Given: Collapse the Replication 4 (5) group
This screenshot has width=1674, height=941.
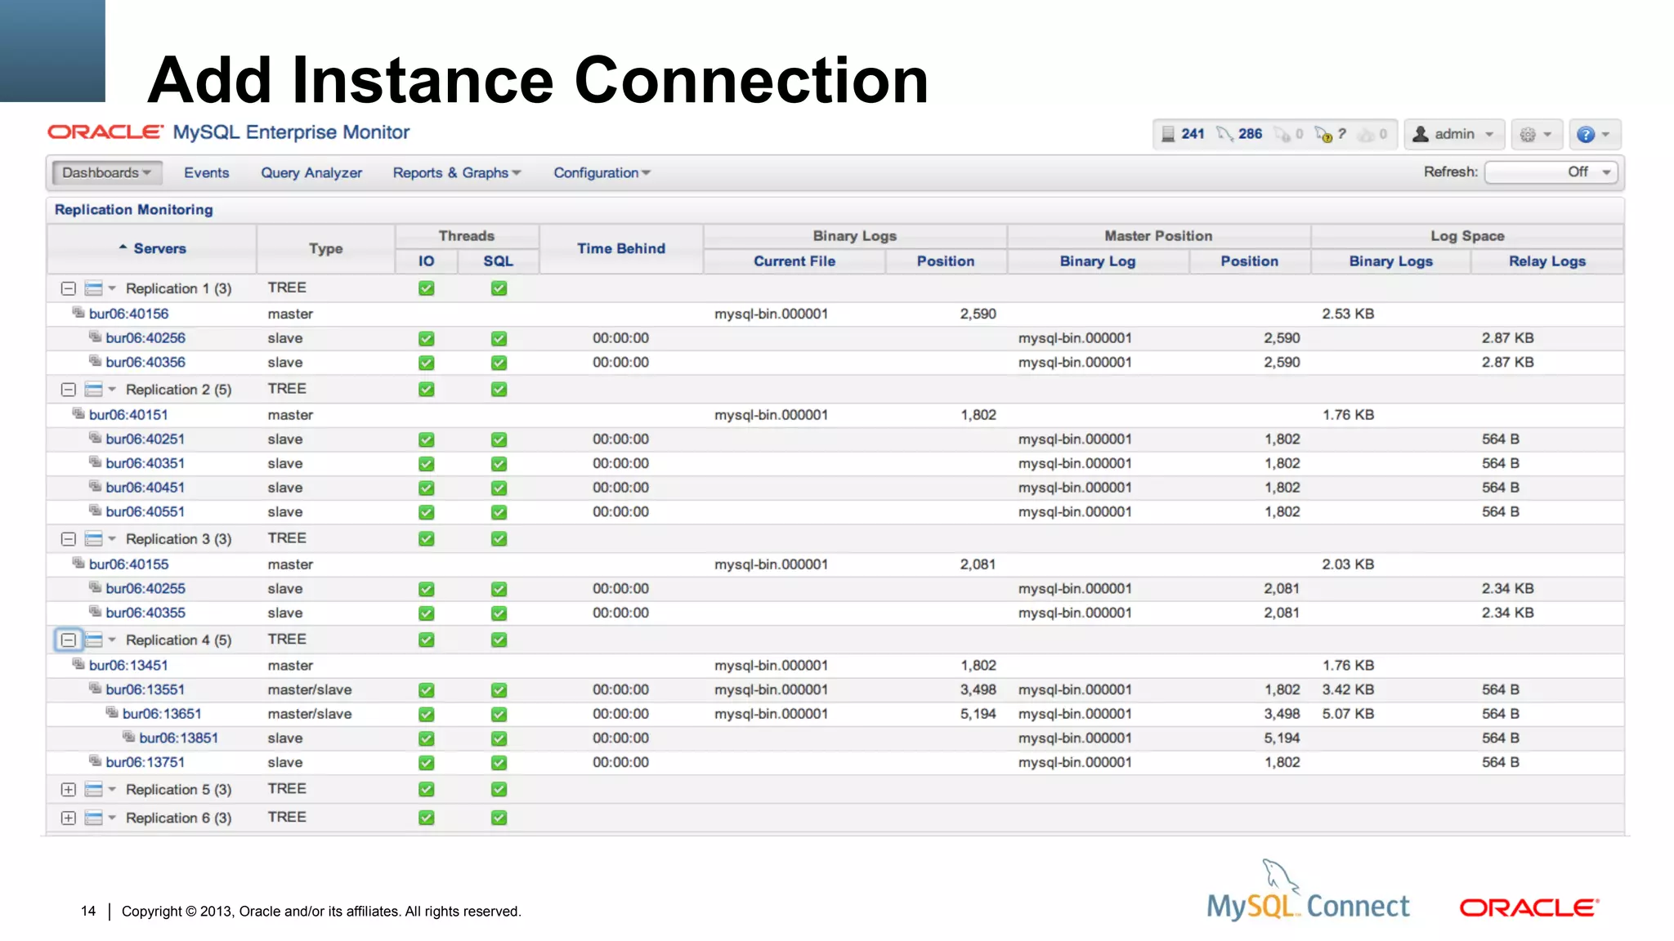Looking at the screenshot, I should click(x=69, y=640).
